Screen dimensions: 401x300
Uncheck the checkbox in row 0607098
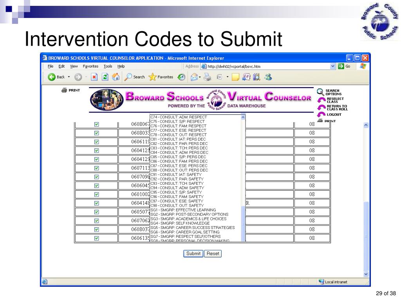pos(96,177)
